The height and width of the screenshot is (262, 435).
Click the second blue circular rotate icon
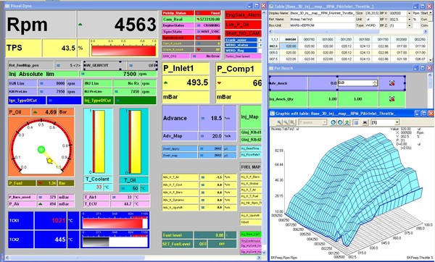[340, 122]
